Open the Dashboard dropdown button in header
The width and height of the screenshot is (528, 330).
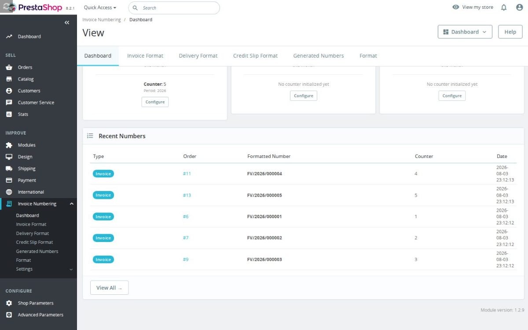[465, 32]
